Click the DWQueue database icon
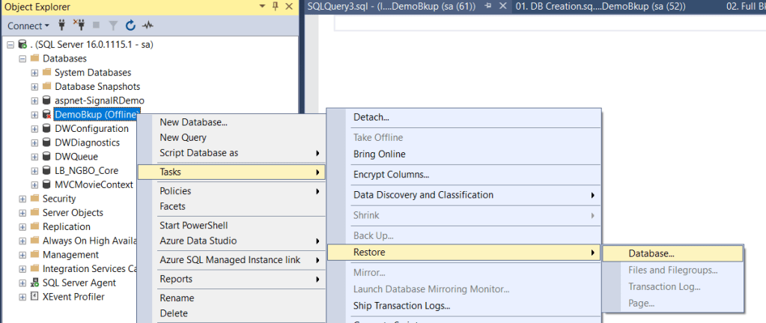The image size is (766, 323). (x=46, y=157)
